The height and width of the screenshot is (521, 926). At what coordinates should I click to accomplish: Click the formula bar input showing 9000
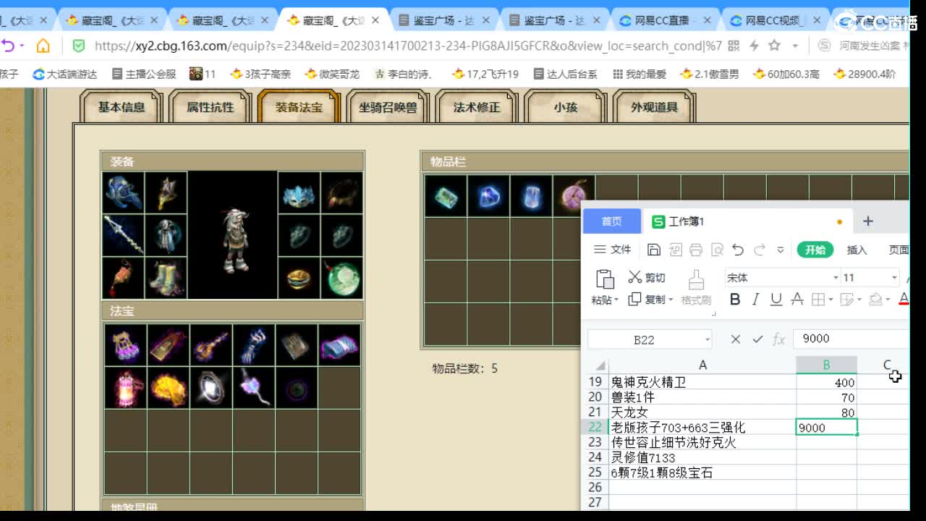850,339
